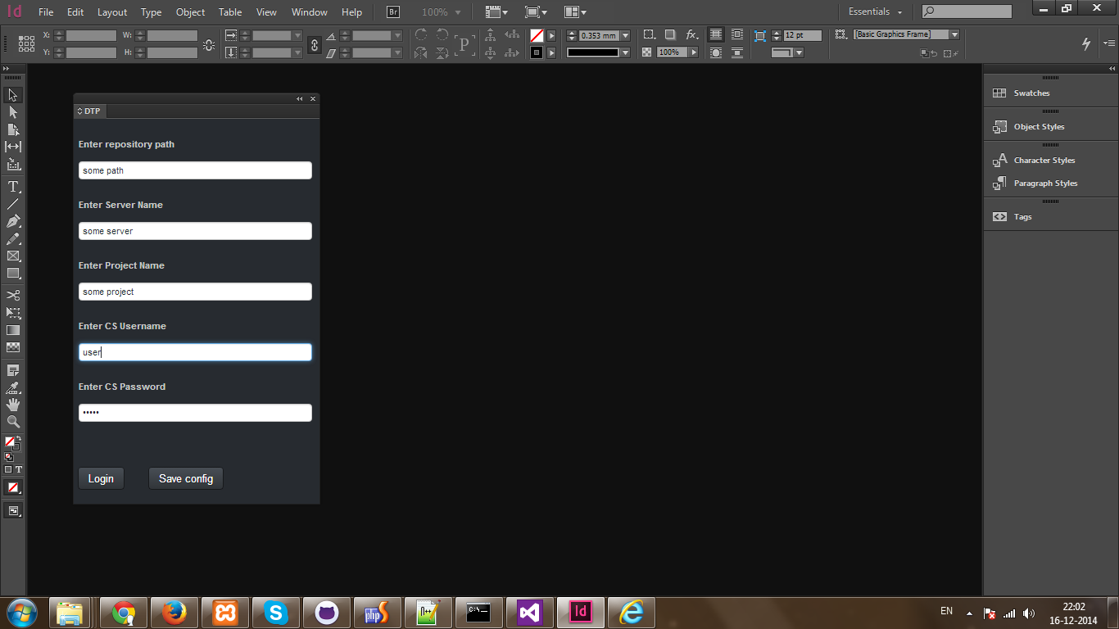Open the Essentials workspace dropdown
The width and height of the screenshot is (1119, 629).
coord(874,11)
